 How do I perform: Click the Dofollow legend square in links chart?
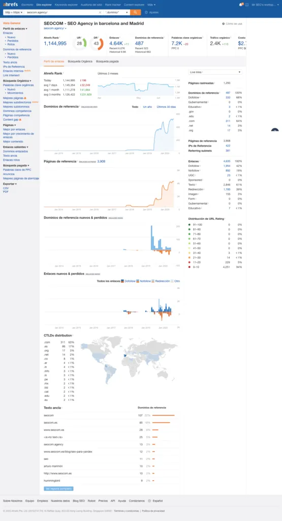tap(122, 281)
